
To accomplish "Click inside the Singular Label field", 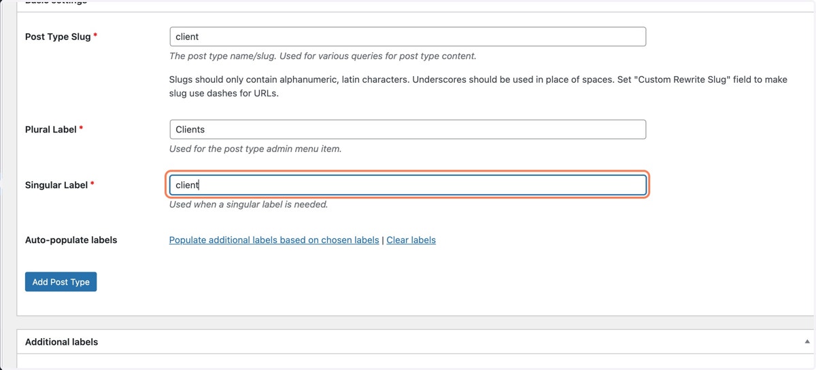I will coord(407,185).
